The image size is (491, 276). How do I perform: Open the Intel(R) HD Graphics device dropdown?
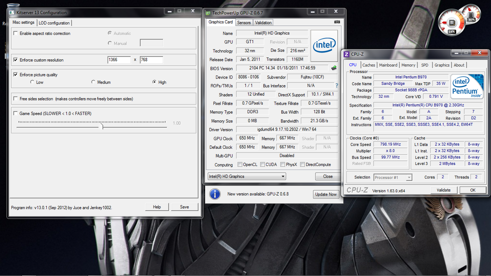[247, 176]
